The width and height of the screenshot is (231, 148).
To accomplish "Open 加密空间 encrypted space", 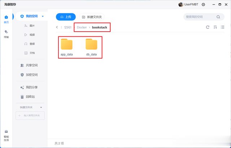I will point(29,75).
